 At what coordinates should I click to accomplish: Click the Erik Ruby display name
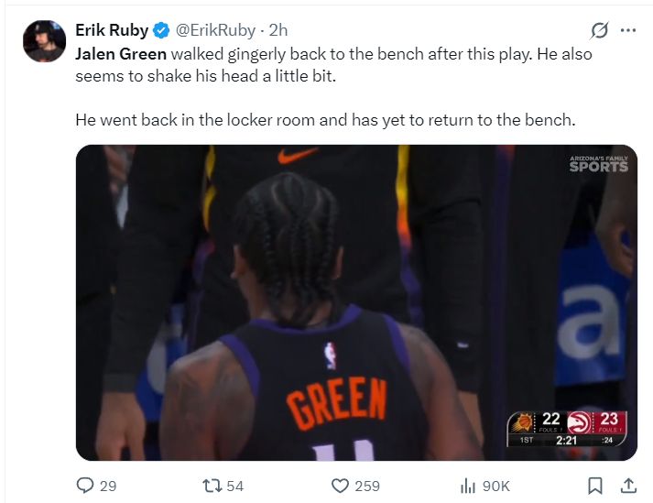pyautogui.click(x=112, y=30)
